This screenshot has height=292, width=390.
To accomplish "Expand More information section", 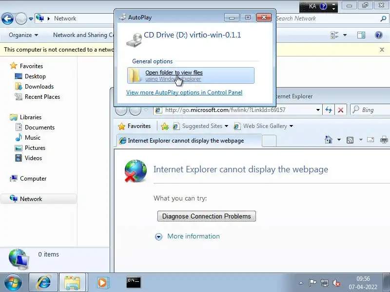I will coord(158,237).
